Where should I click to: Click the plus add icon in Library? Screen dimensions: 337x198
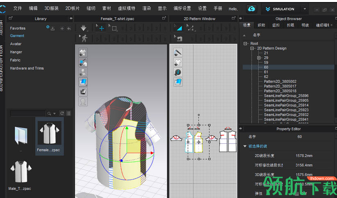pyautogui.click(x=62, y=28)
